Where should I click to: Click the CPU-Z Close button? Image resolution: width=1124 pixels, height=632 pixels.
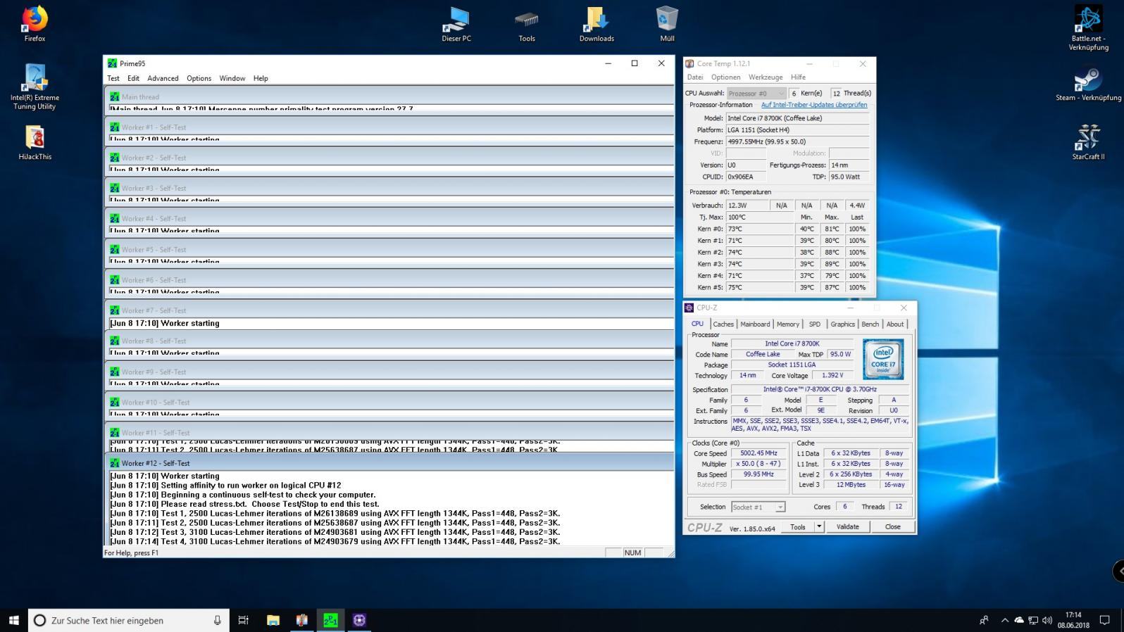[892, 526]
